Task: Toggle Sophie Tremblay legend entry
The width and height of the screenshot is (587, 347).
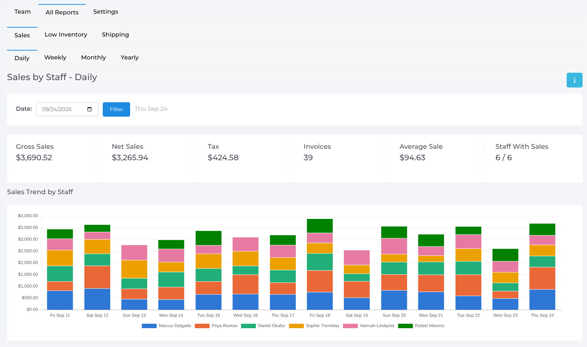Action: click(314, 326)
